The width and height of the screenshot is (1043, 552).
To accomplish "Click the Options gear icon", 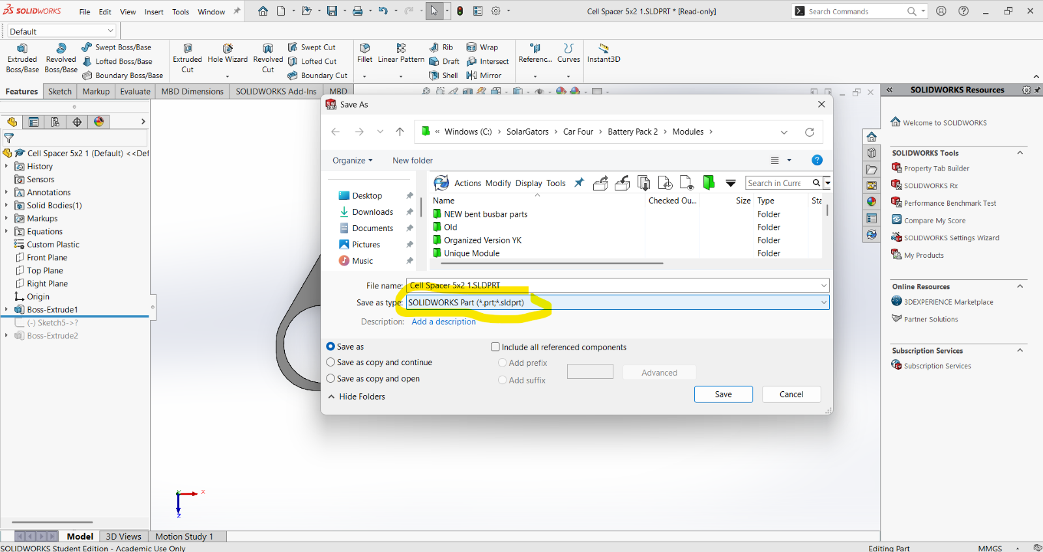I will pos(495,11).
